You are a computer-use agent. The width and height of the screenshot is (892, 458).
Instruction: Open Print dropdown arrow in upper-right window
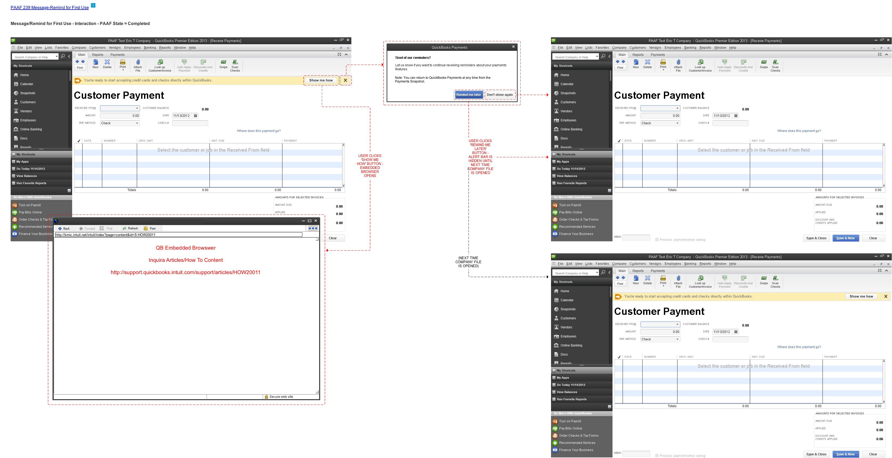tap(663, 70)
